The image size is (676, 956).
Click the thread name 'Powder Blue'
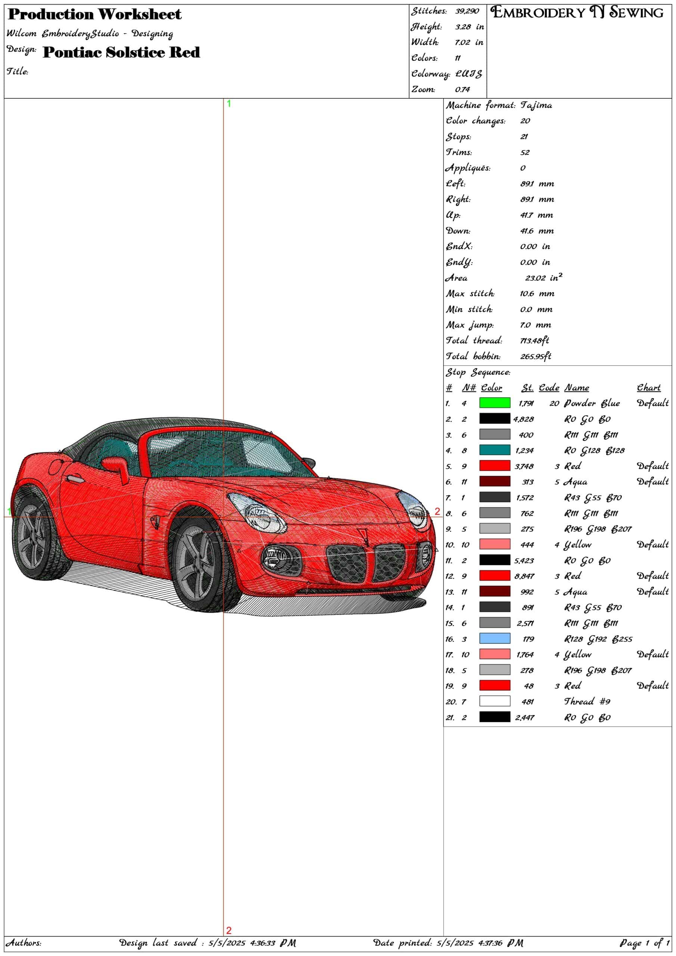[x=592, y=403]
